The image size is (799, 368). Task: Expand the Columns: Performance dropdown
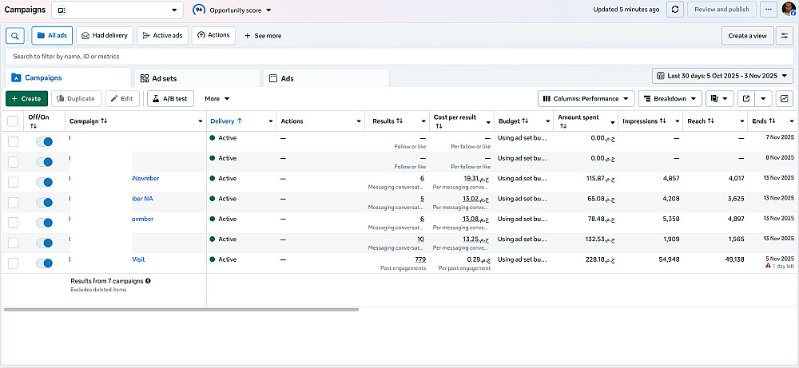click(x=586, y=99)
